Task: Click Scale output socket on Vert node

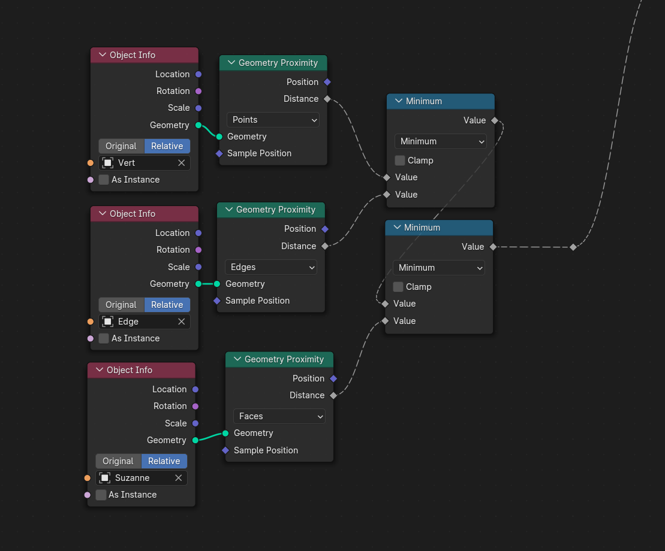Action: coord(198,108)
